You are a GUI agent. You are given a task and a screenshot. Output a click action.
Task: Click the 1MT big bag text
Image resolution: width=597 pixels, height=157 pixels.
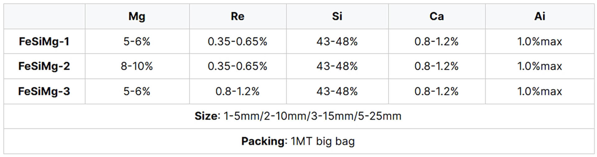pos(323,141)
